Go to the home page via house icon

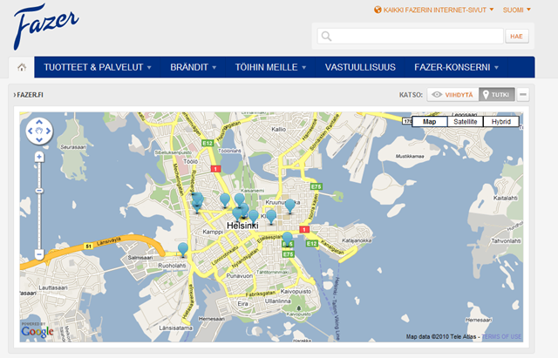coord(22,67)
